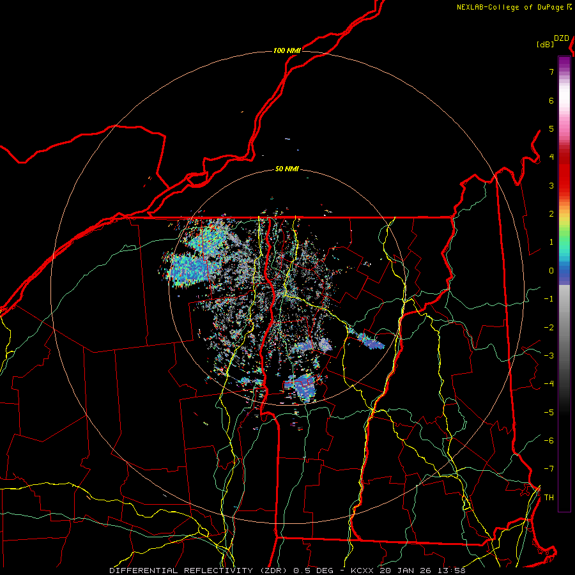Click the 13:58 timestamp in the caption
This screenshot has height=575, width=575.
tap(452, 571)
